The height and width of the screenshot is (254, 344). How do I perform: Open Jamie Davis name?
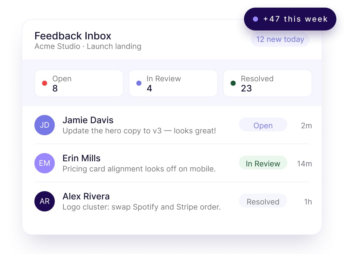click(x=88, y=120)
